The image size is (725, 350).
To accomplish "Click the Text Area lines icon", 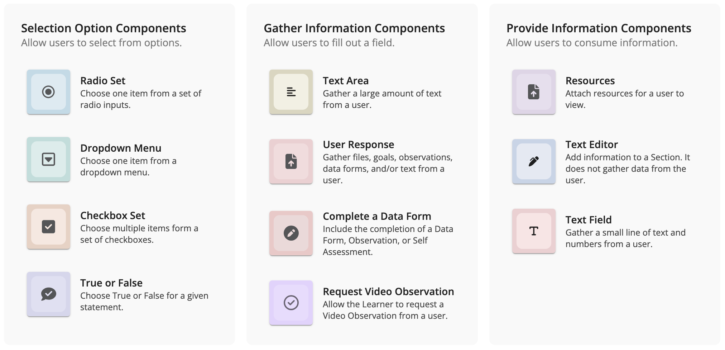I will [291, 92].
